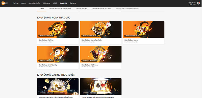The image size is (202, 98).
Task: Go to the Casino Trực Tuyến menu
Action: coord(34,3)
